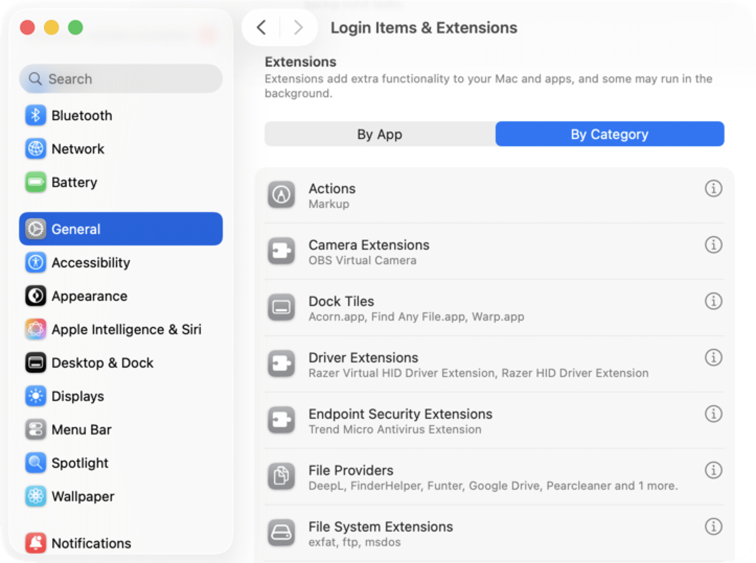Open the Accessibility icon in sidebar

(x=36, y=262)
